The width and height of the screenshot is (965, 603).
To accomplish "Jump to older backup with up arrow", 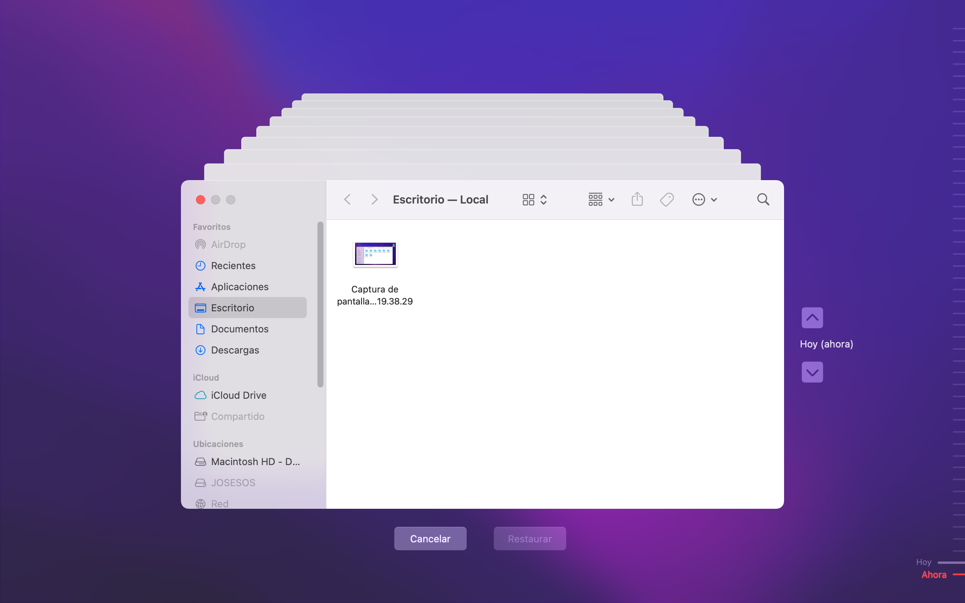I will point(812,318).
